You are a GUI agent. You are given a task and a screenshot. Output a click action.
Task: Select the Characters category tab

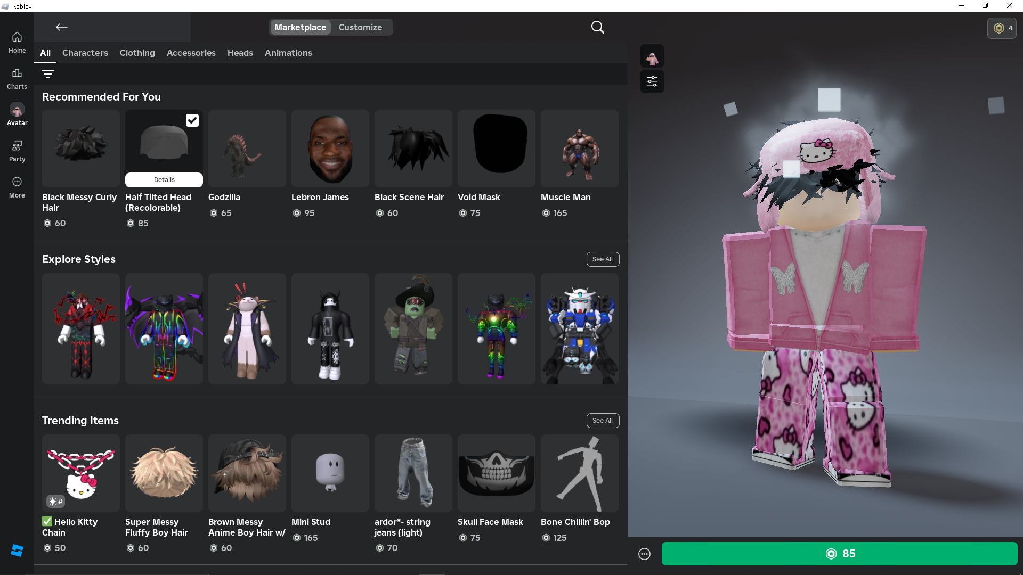pyautogui.click(x=85, y=53)
